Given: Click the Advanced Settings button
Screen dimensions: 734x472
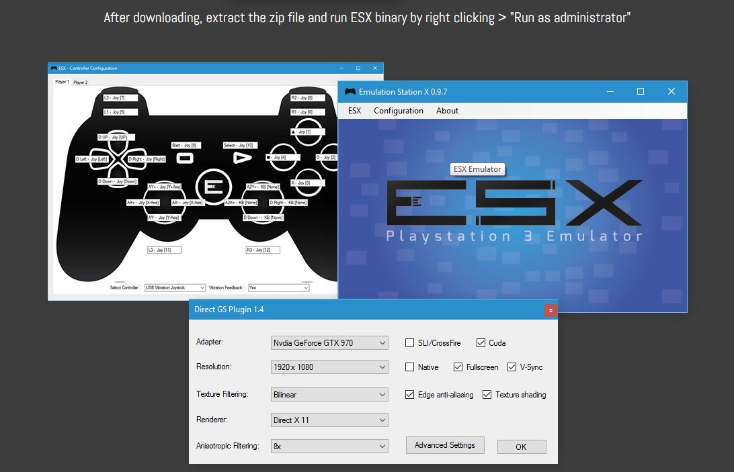Looking at the screenshot, I should [x=445, y=445].
